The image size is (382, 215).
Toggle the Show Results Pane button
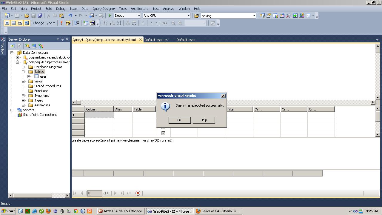point(27,23)
